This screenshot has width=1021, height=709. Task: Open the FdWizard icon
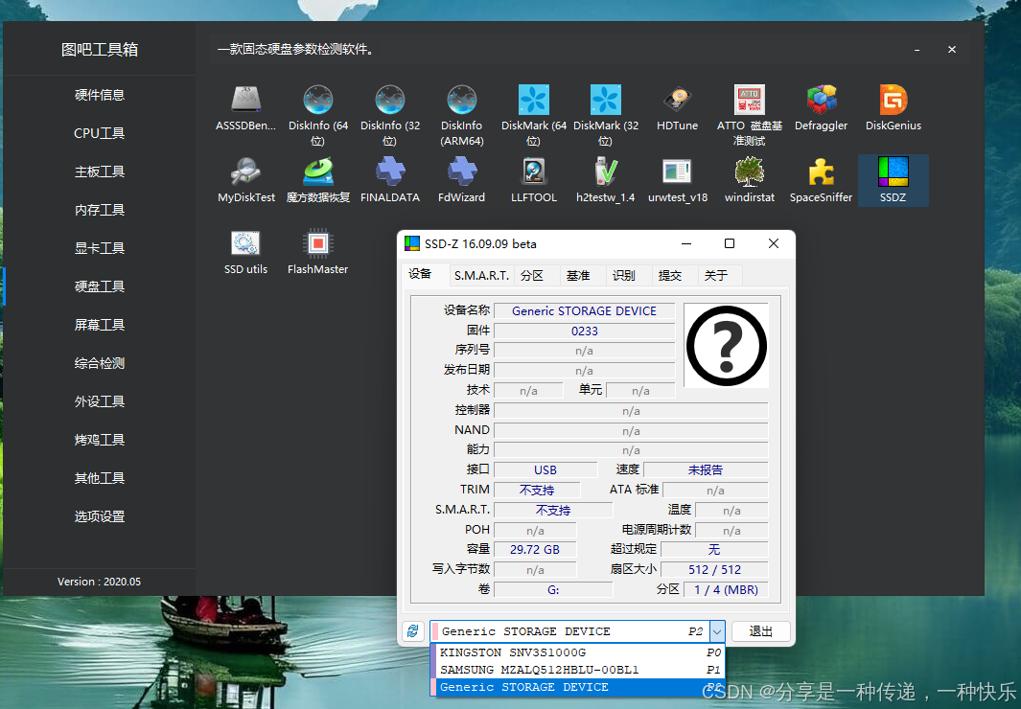pyautogui.click(x=461, y=172)
